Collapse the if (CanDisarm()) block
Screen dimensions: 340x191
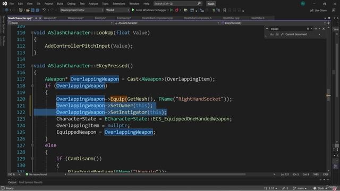click(x=32, y=159)
